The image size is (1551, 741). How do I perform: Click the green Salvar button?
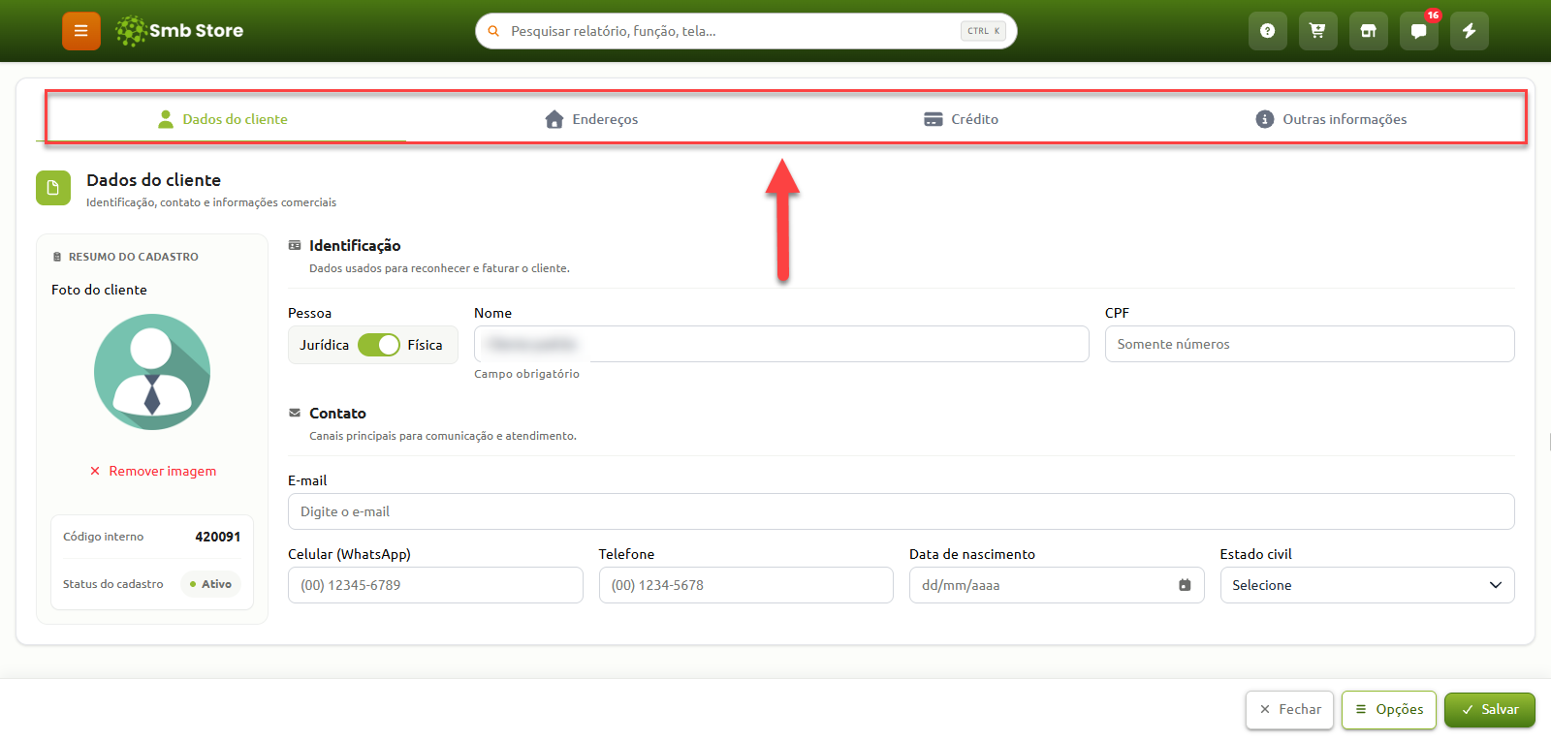[1490, 710]
